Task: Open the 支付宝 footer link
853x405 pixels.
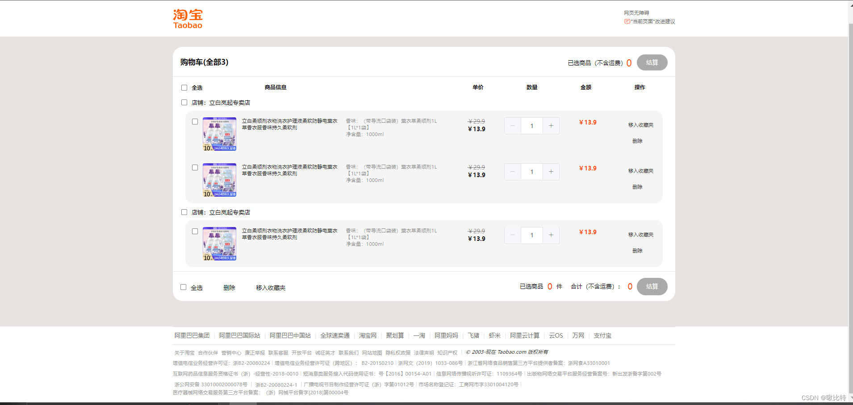Action: pyautogui.click(x=602, y=335)
